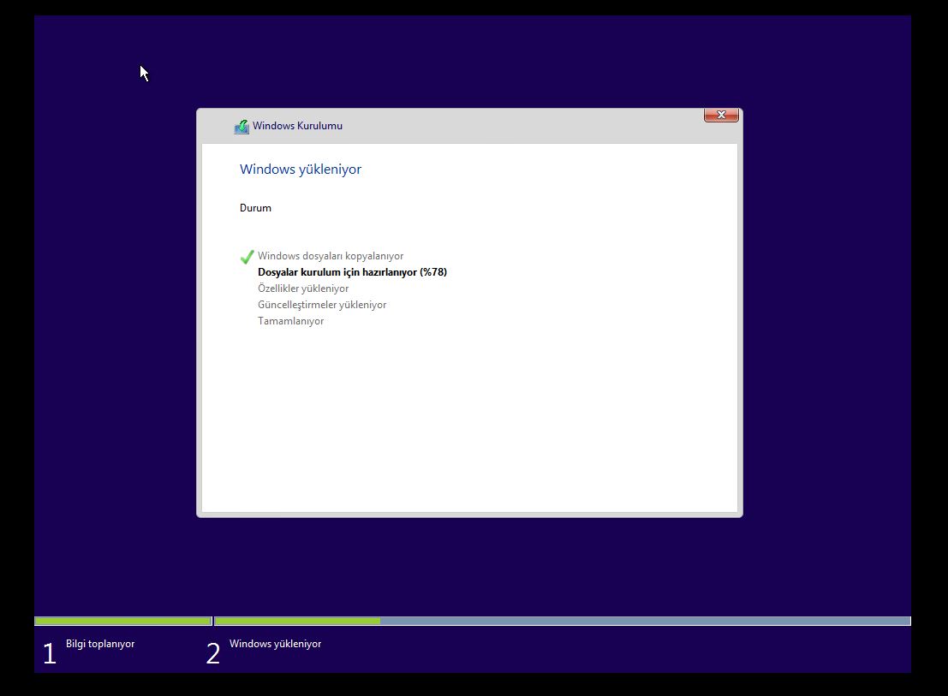Click the unfilled gray portion of progress bar
948x696 pixels.
644,621
